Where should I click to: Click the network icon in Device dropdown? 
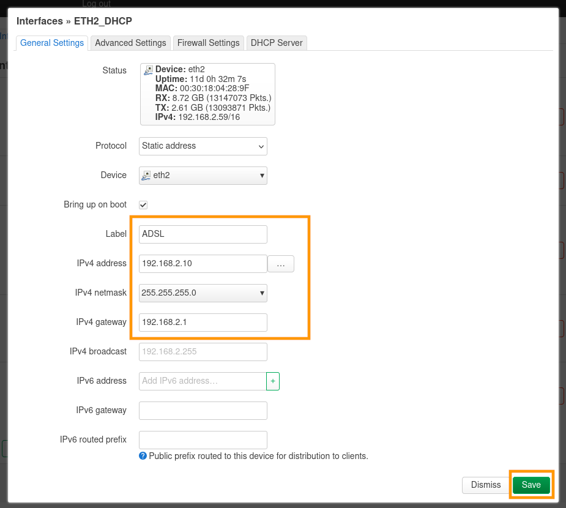[x=146, y=176]
